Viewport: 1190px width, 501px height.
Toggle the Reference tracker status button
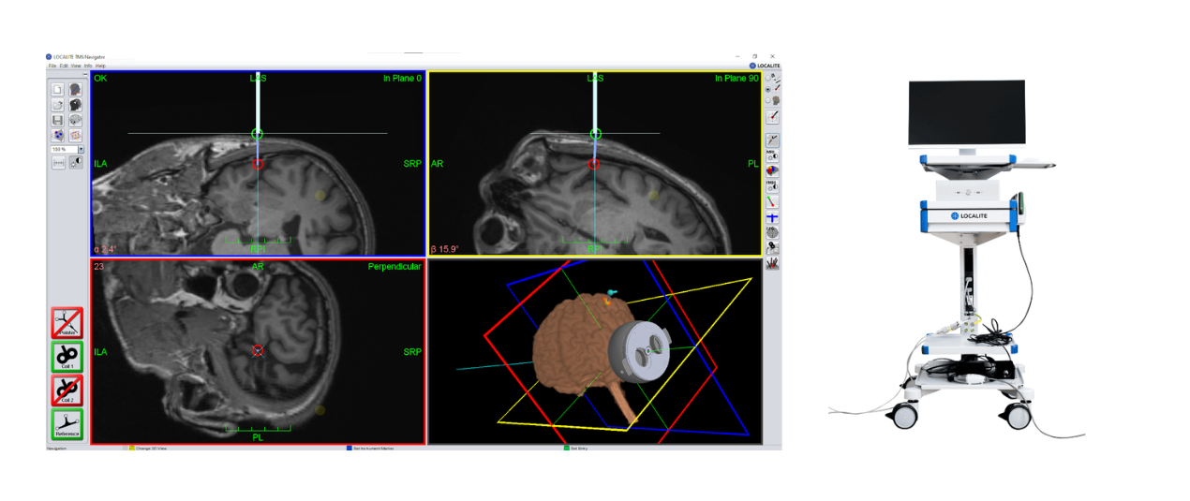67,424
